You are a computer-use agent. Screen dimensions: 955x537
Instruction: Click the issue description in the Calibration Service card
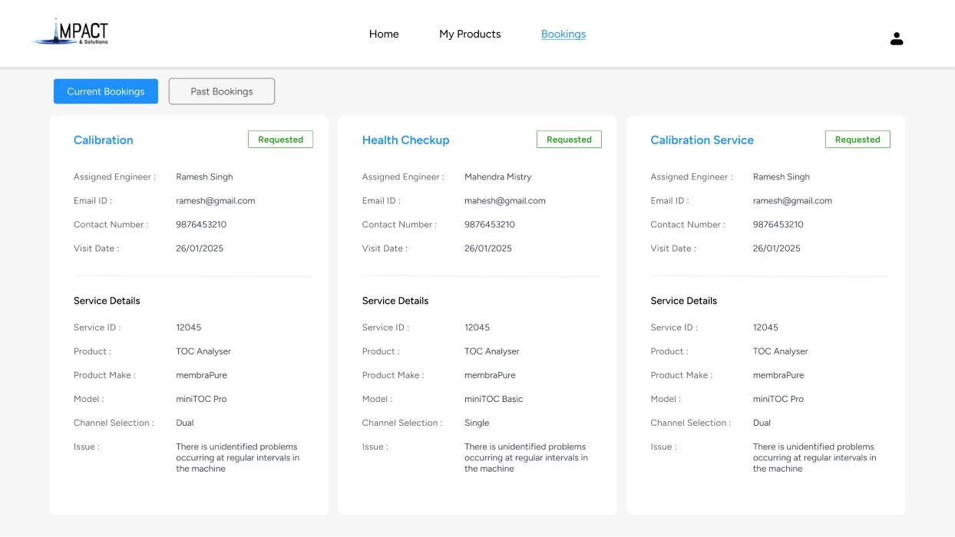pos(814,457)
